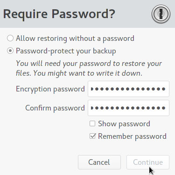This screenshot has width=175, height=175.
Task: Select the Allow restoring without a password radio
Action: pyautogui.click(x=10, y=38)
